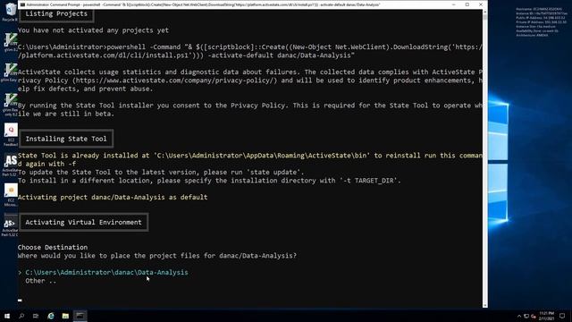572x322 pixels.
Task: Open the first gVim desktop shortcut
Action: 10,42
